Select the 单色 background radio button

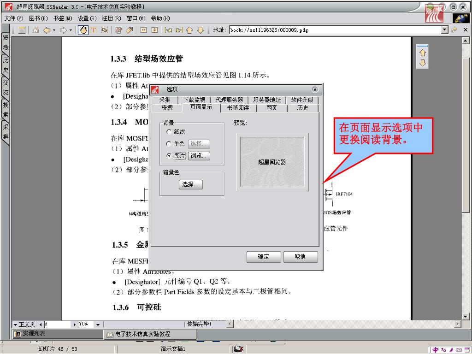(x=169, y=144)
